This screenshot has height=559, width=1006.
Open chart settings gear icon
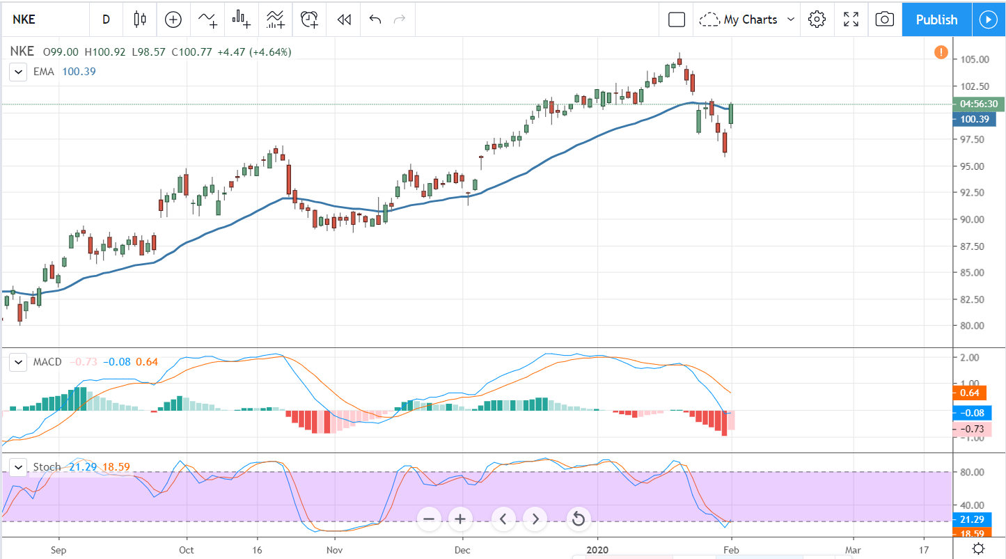tap(817, 19)
